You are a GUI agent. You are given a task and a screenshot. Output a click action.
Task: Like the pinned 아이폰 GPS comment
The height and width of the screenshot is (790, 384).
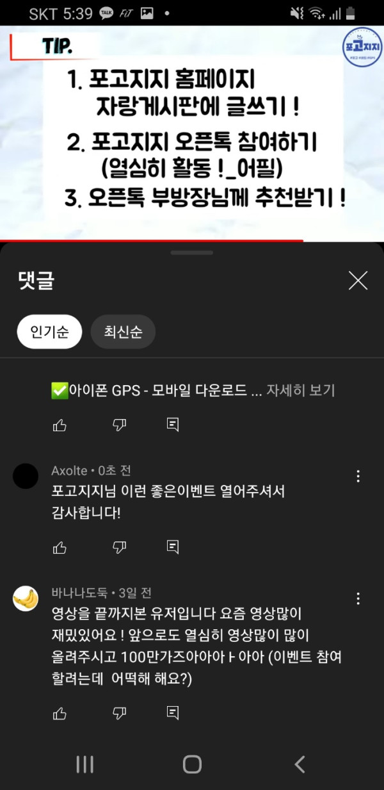(x=60, y=425)
